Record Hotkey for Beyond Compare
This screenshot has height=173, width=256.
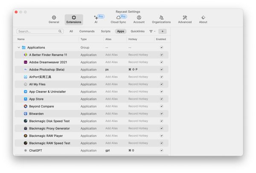[x=138, y=106]
